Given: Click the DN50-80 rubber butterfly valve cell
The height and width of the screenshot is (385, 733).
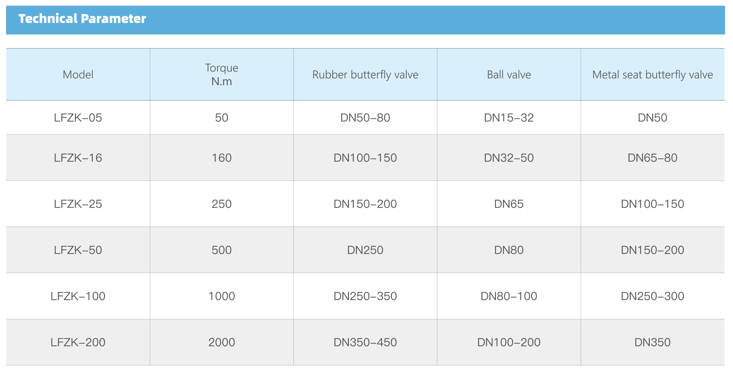Looking at the screenshot, I should 365,118.
